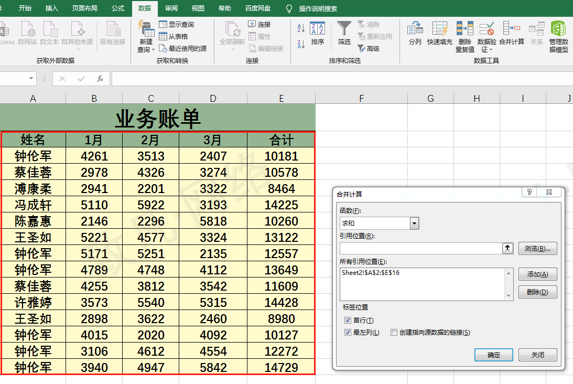Sort ascending with the A-Z icon
Screen dimensions: 573x384
click(x=301, y=28)
